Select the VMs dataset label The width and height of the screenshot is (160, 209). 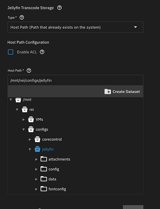pyautogui.click(x=39, y=120)
